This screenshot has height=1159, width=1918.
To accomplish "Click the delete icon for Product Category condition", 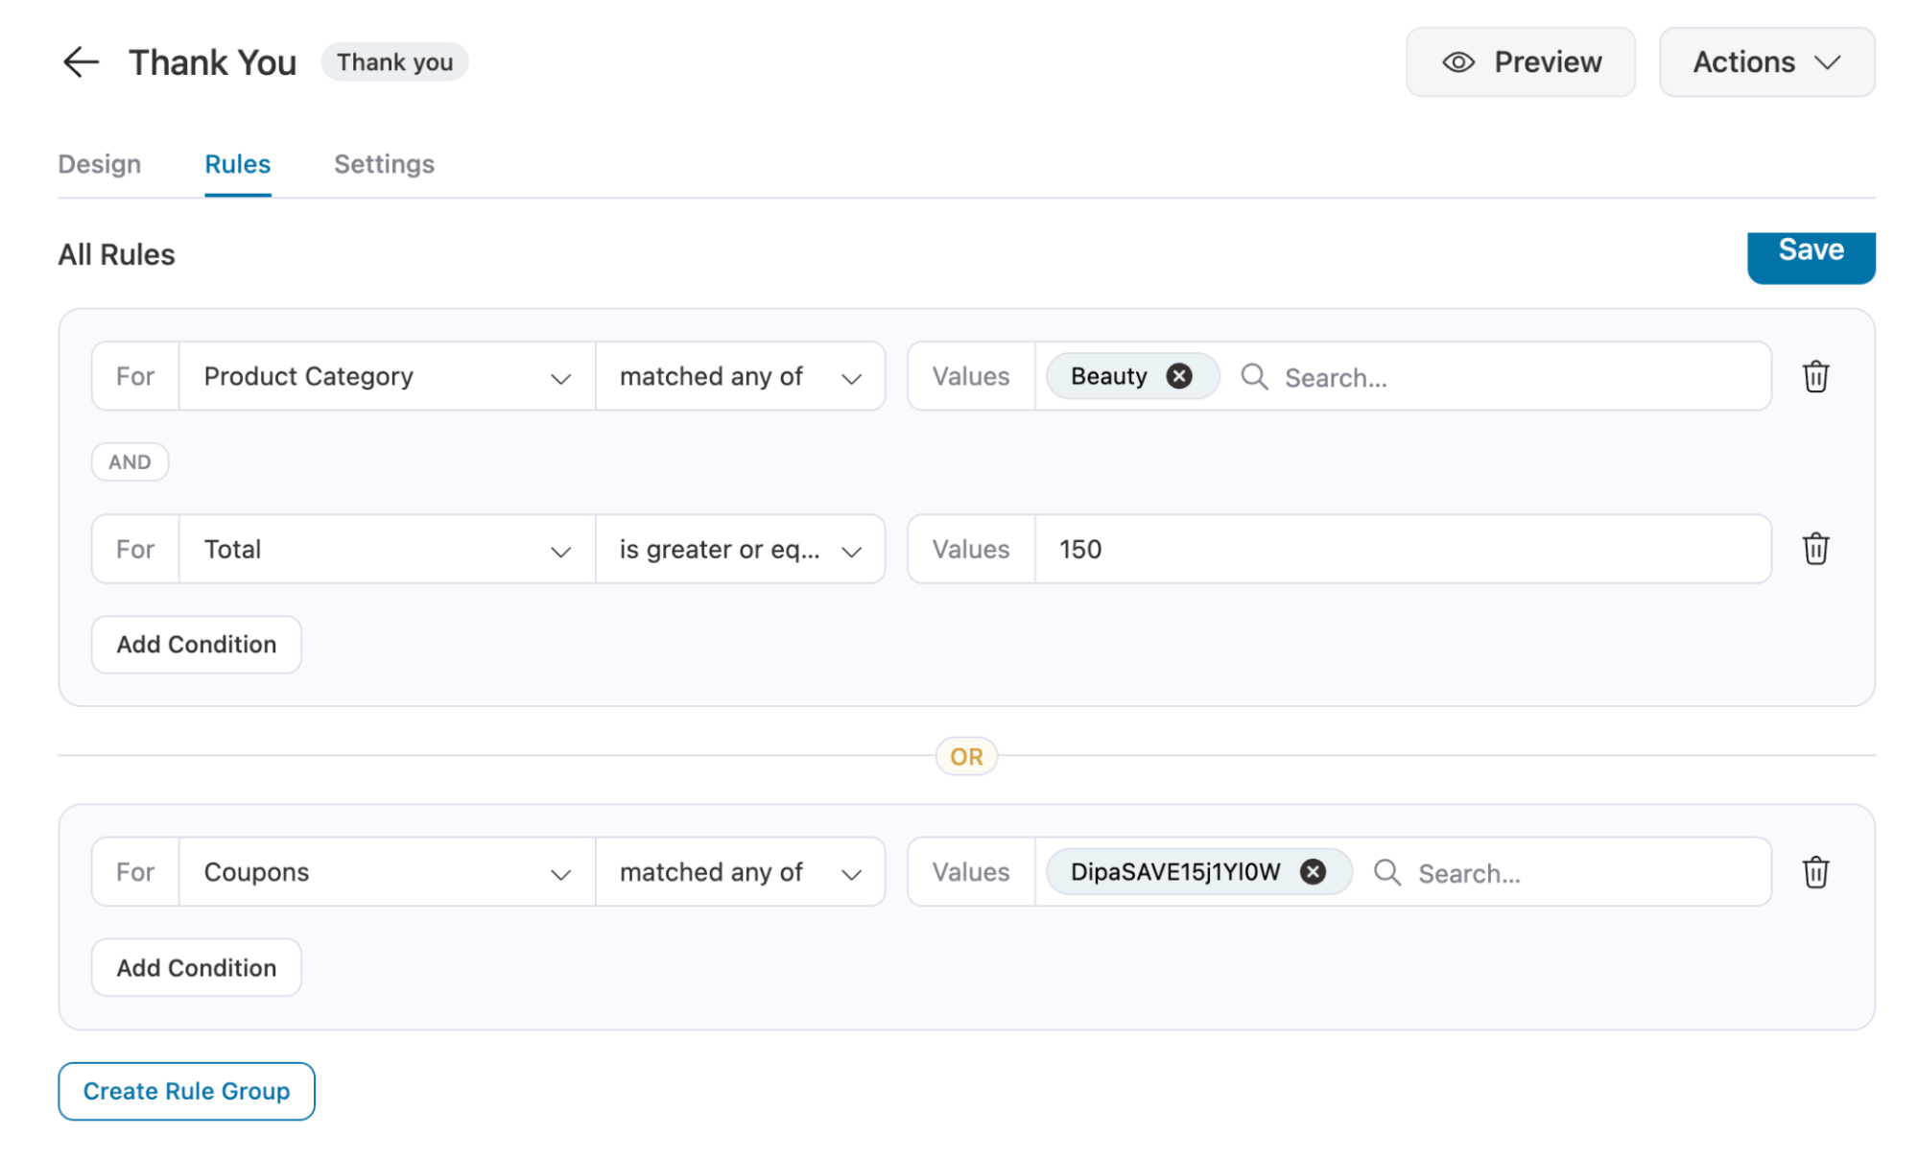I will coord(1816,377).
